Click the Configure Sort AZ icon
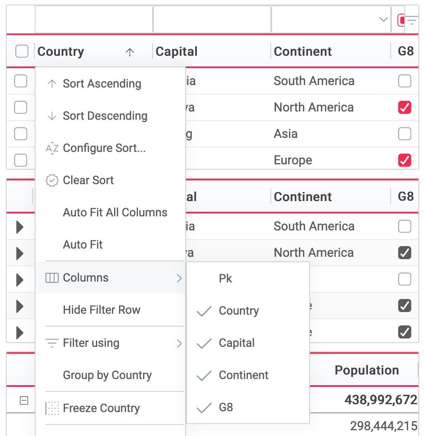 coord(52,148)
